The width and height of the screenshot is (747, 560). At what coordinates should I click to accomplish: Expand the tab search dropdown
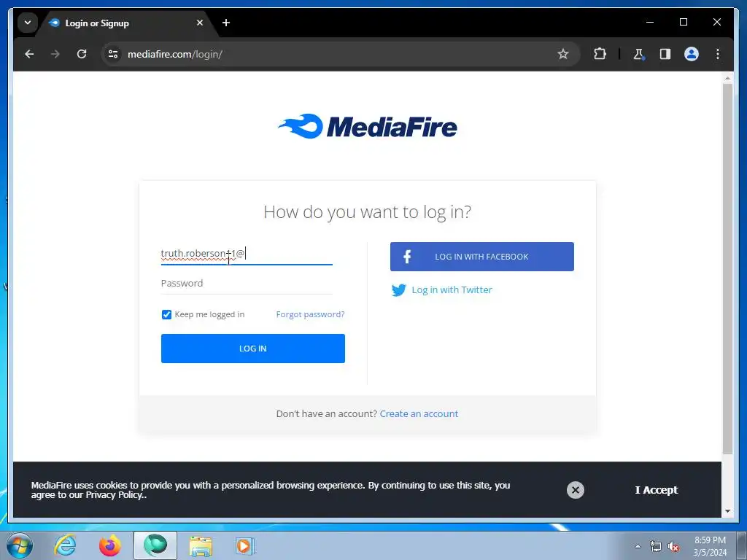click(28, 23)
